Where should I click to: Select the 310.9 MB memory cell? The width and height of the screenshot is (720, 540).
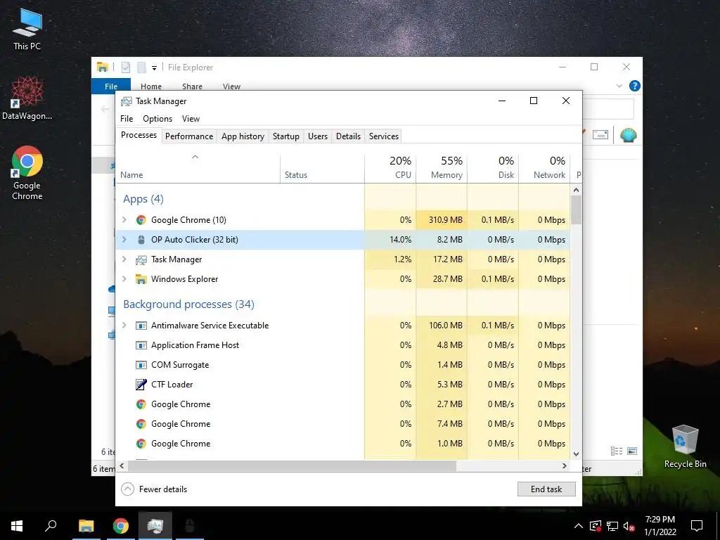pyautogui.click(x=442, y=220)
